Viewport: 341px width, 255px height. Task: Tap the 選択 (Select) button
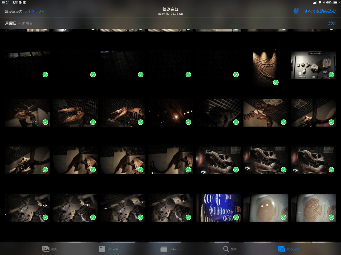point(332,23)
